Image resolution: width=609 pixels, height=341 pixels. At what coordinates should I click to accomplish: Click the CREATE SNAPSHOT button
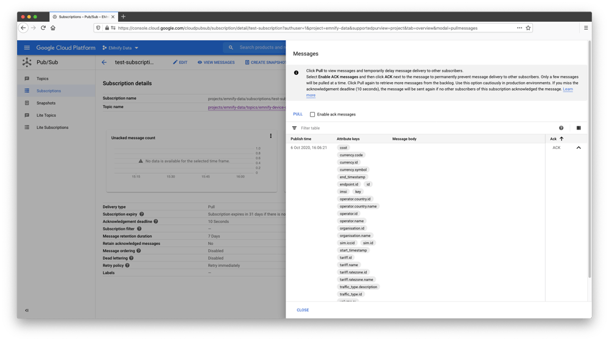[x=266, y=63]
